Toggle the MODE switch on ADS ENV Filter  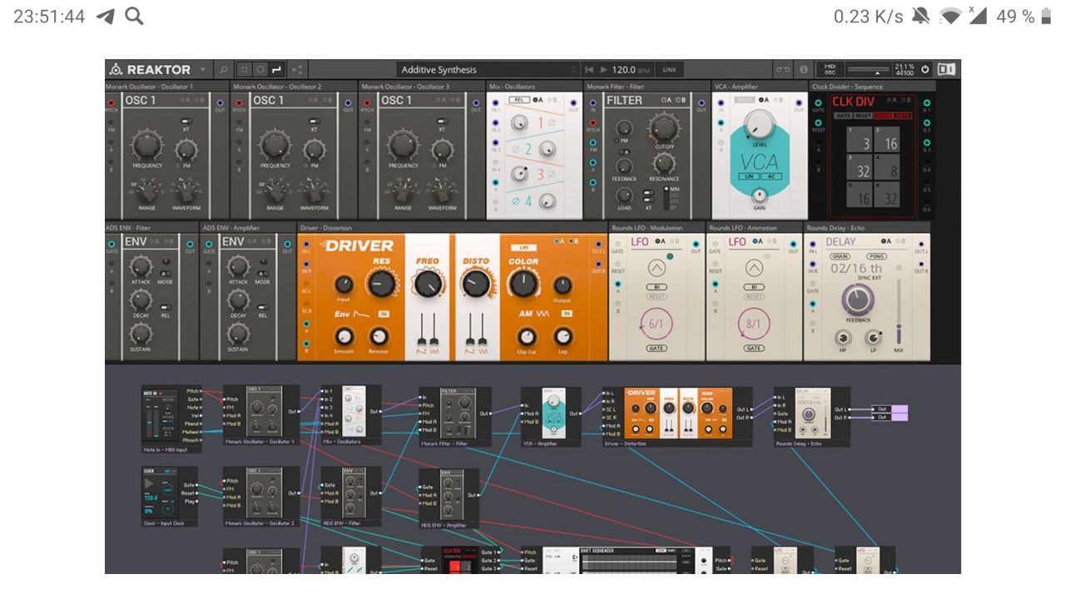click(166, 273)
